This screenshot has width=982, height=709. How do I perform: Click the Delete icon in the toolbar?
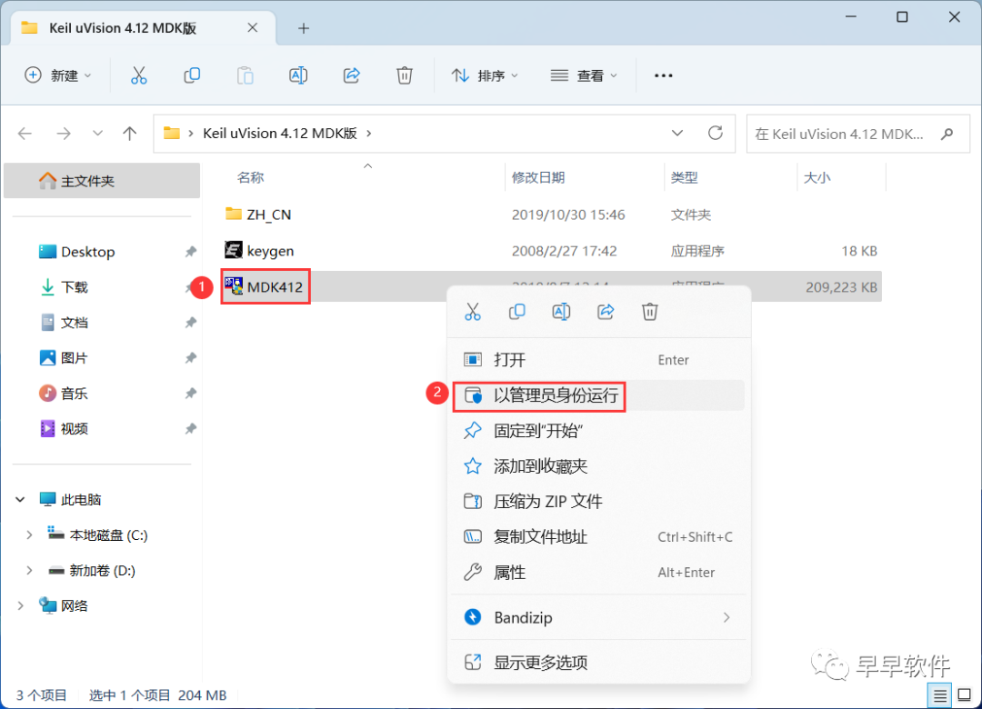point(405,75)
